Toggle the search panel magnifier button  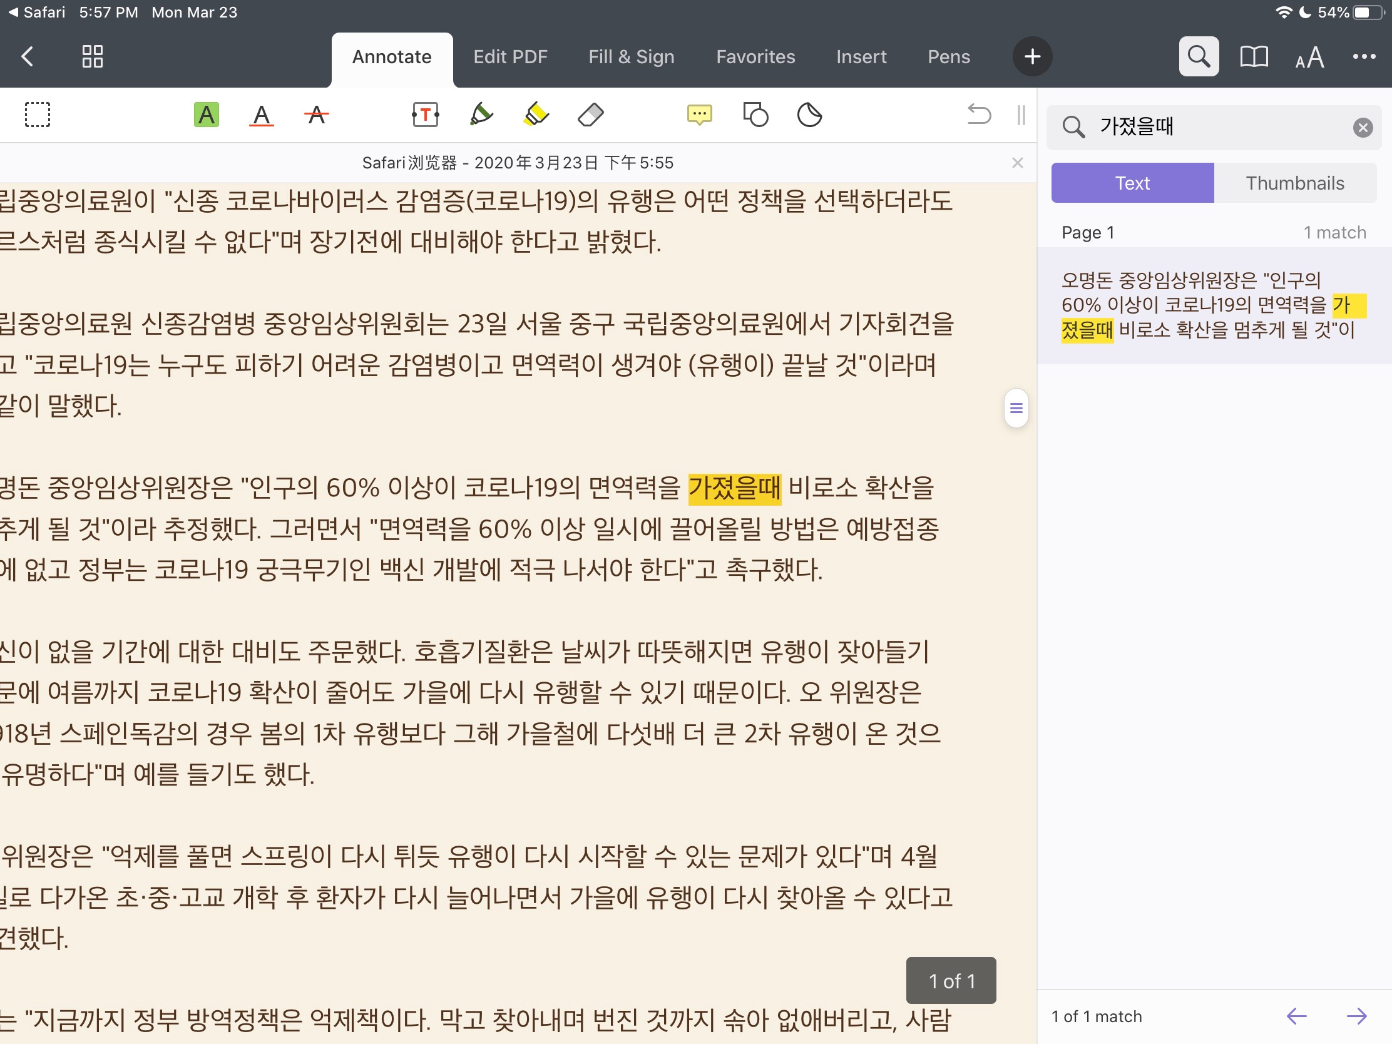pyautogui.click(x=1198, y=56)
